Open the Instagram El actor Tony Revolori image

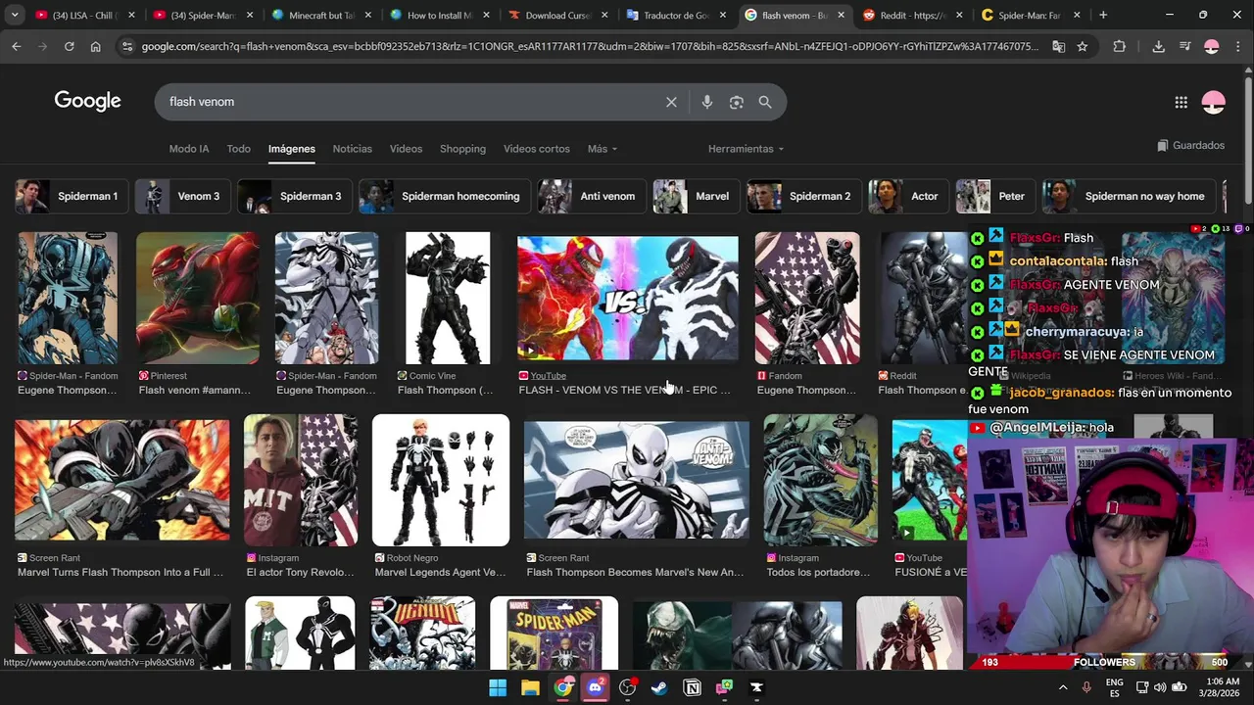coord(301,480)
